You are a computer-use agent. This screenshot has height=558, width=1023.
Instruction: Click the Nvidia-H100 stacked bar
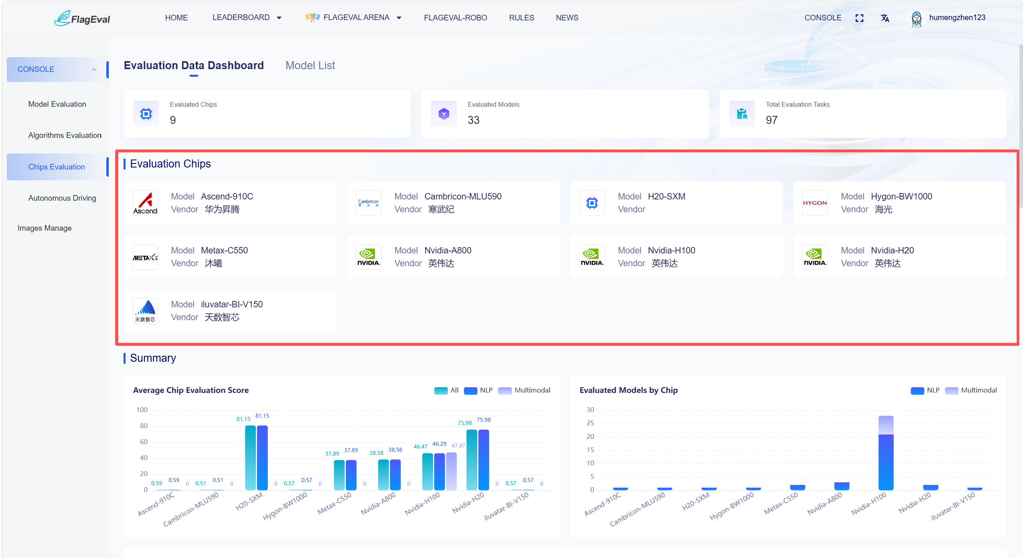pyautogui.click(x=886, y=453)
